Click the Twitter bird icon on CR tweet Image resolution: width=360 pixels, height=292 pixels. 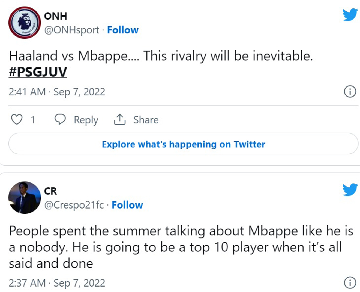pyautogui.click(x=350, y=190)
